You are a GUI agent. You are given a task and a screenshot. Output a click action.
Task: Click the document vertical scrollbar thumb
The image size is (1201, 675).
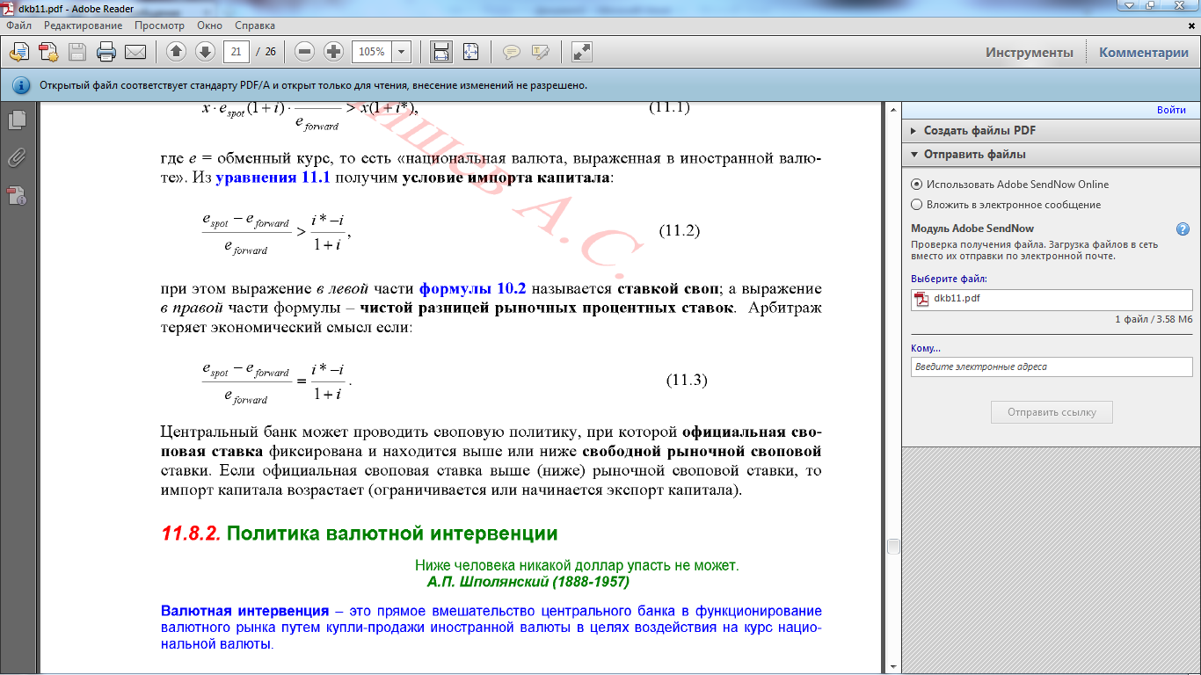[x=893, y=546]
